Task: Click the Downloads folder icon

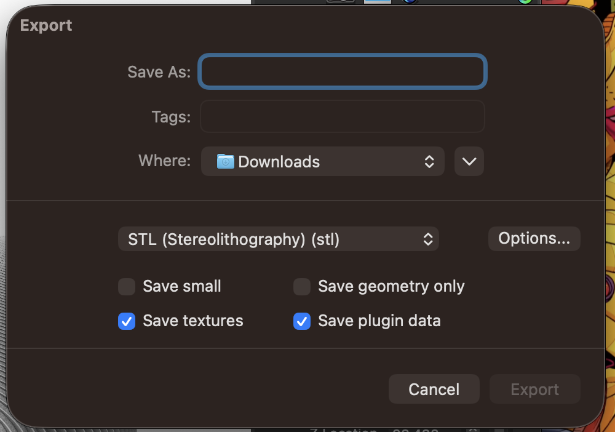Action: tap(226, 161)
